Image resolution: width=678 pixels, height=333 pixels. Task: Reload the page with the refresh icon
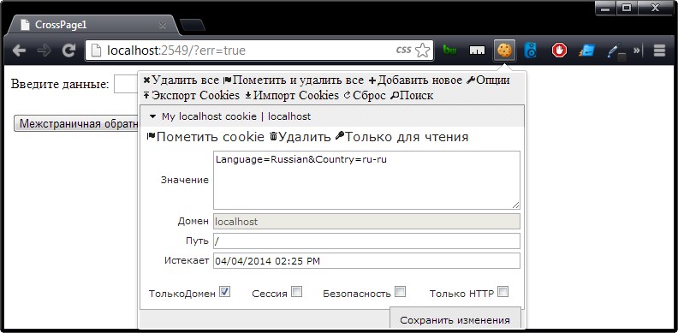68,51
